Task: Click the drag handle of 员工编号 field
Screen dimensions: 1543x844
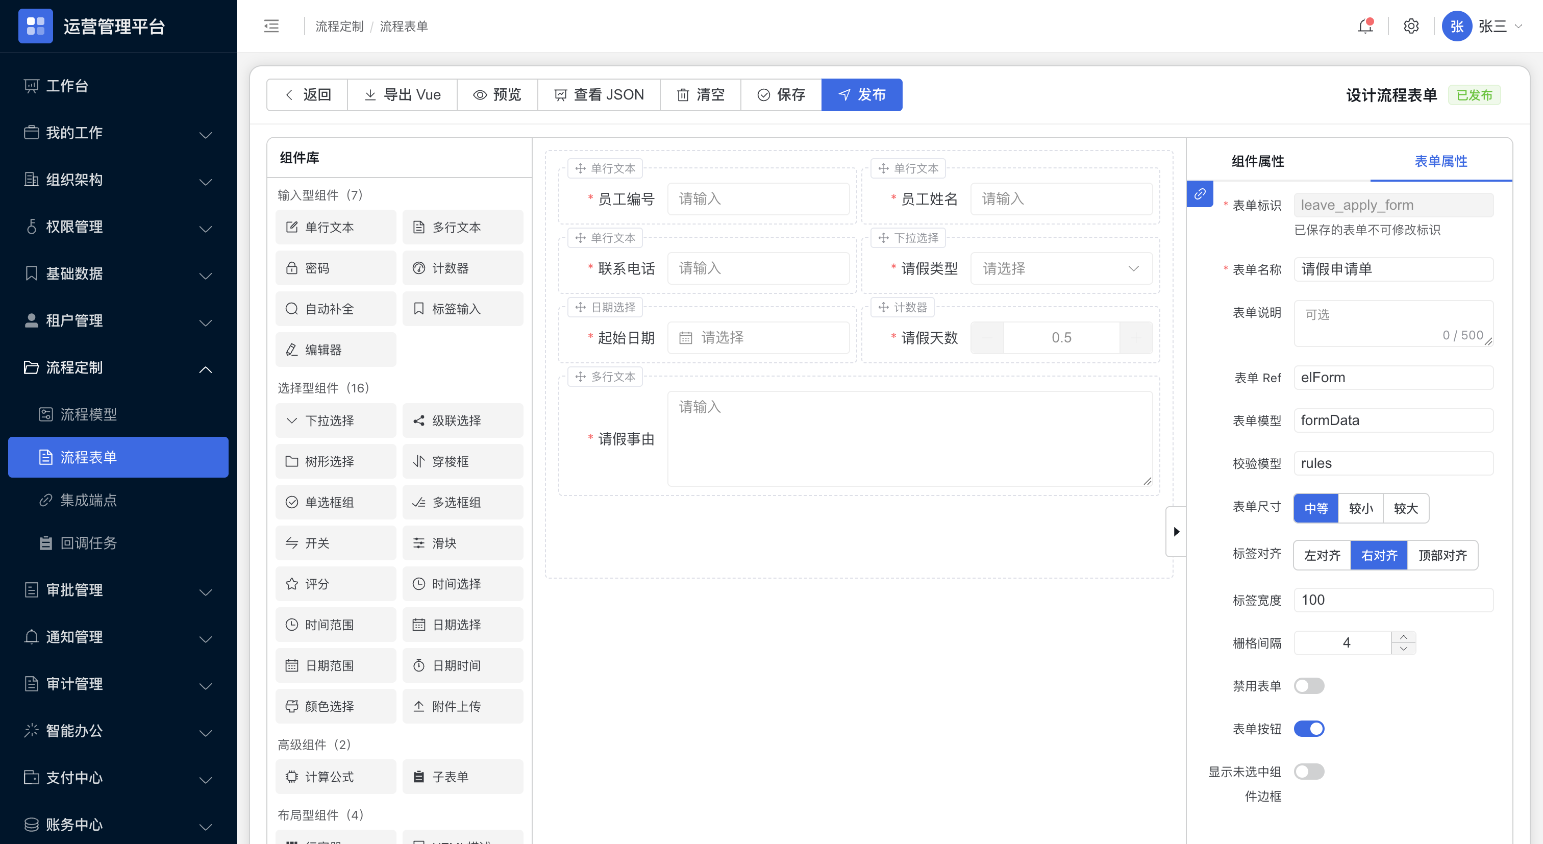Action: [x=580, y=168]
